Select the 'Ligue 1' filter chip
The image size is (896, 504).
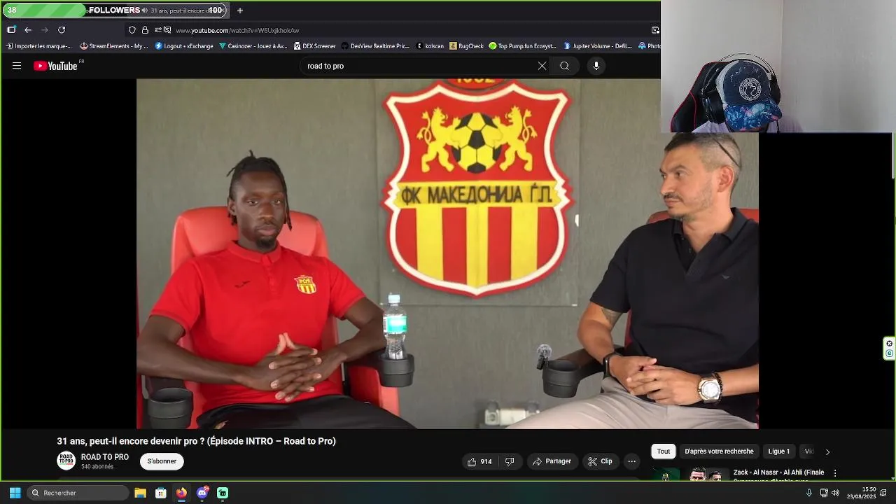pyautogui.click(x=779, y=451)
